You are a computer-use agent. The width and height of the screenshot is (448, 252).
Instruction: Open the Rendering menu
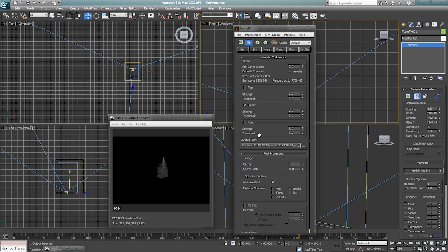[151, 8]
